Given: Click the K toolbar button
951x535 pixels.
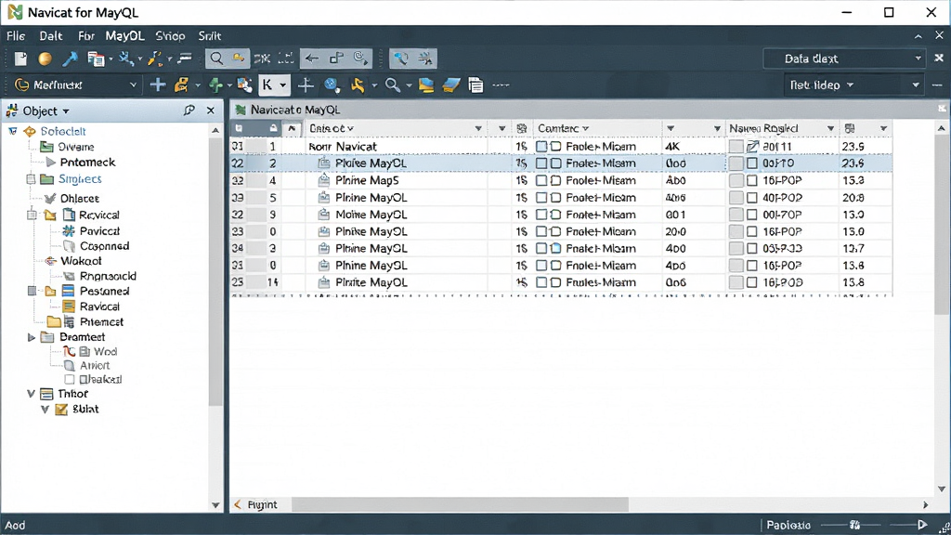Looking at the screenshot, I should pos(267,85).
